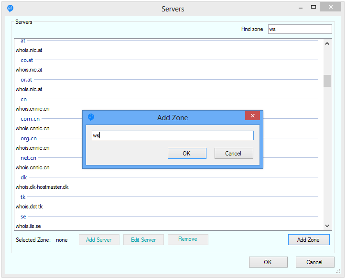Viewport: 346px width, 279px height.
Task: Cancel the Add Zone dialog
Action: pyautogui.click(x=234, y=153)
